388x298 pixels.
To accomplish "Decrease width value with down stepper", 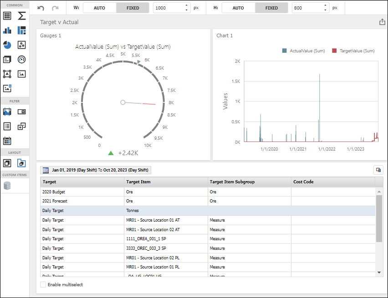I will coord(186,10).
